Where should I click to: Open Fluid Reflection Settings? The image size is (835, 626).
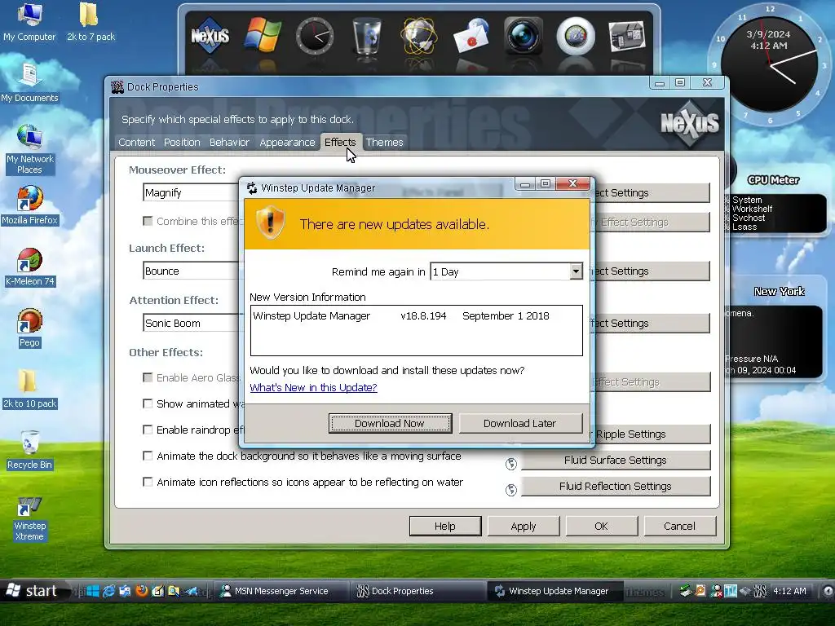click(x=615, y=486)
